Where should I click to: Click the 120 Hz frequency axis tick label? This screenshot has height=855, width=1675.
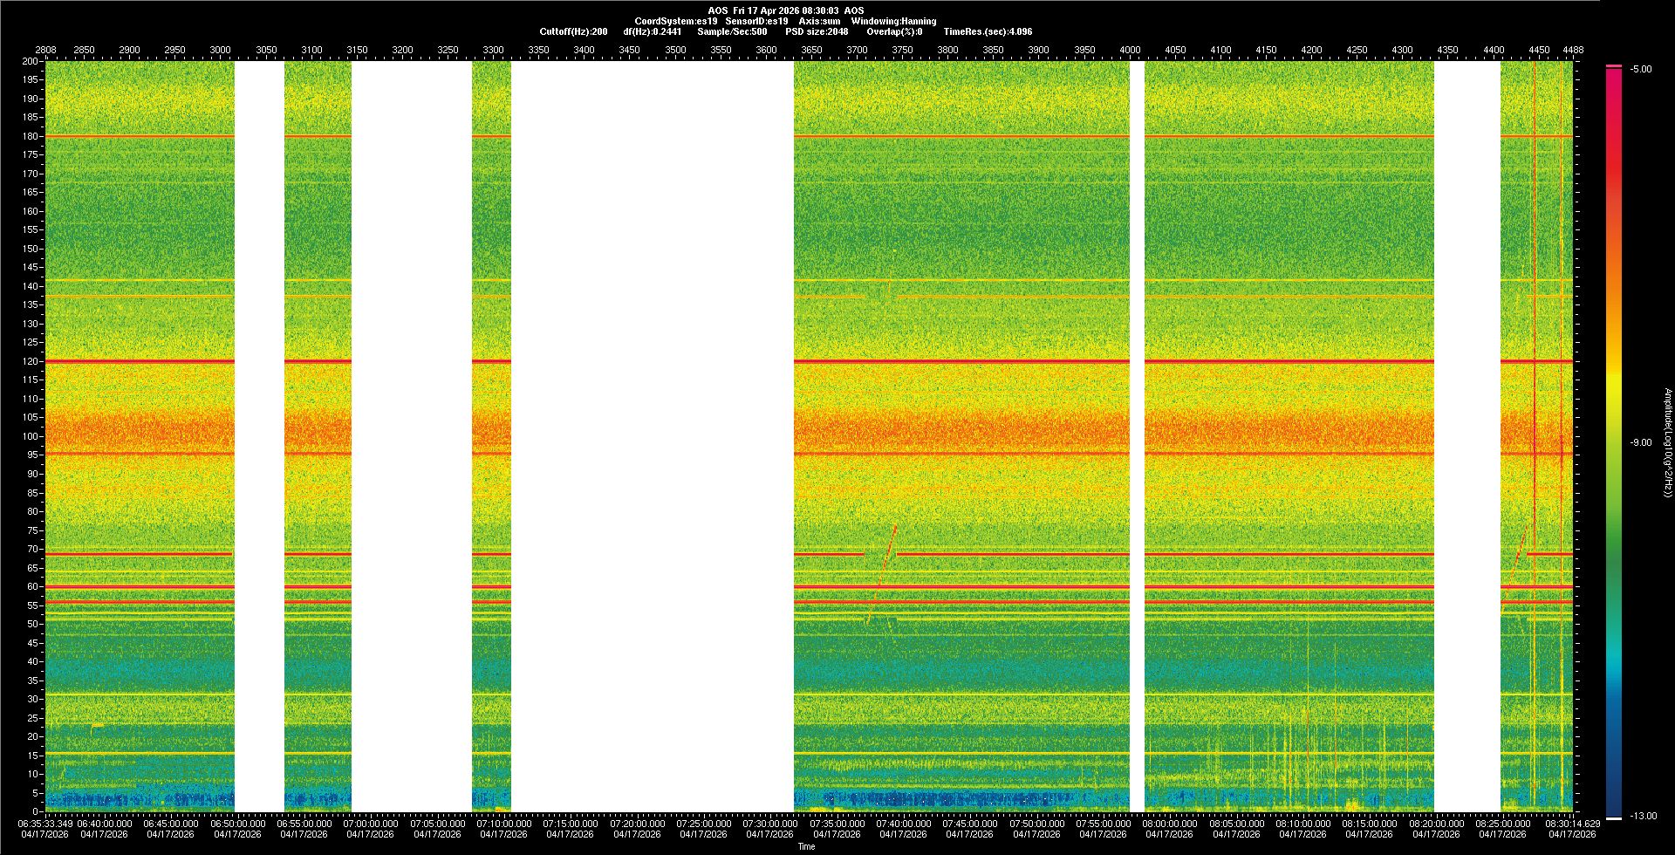tap(31, 361)
